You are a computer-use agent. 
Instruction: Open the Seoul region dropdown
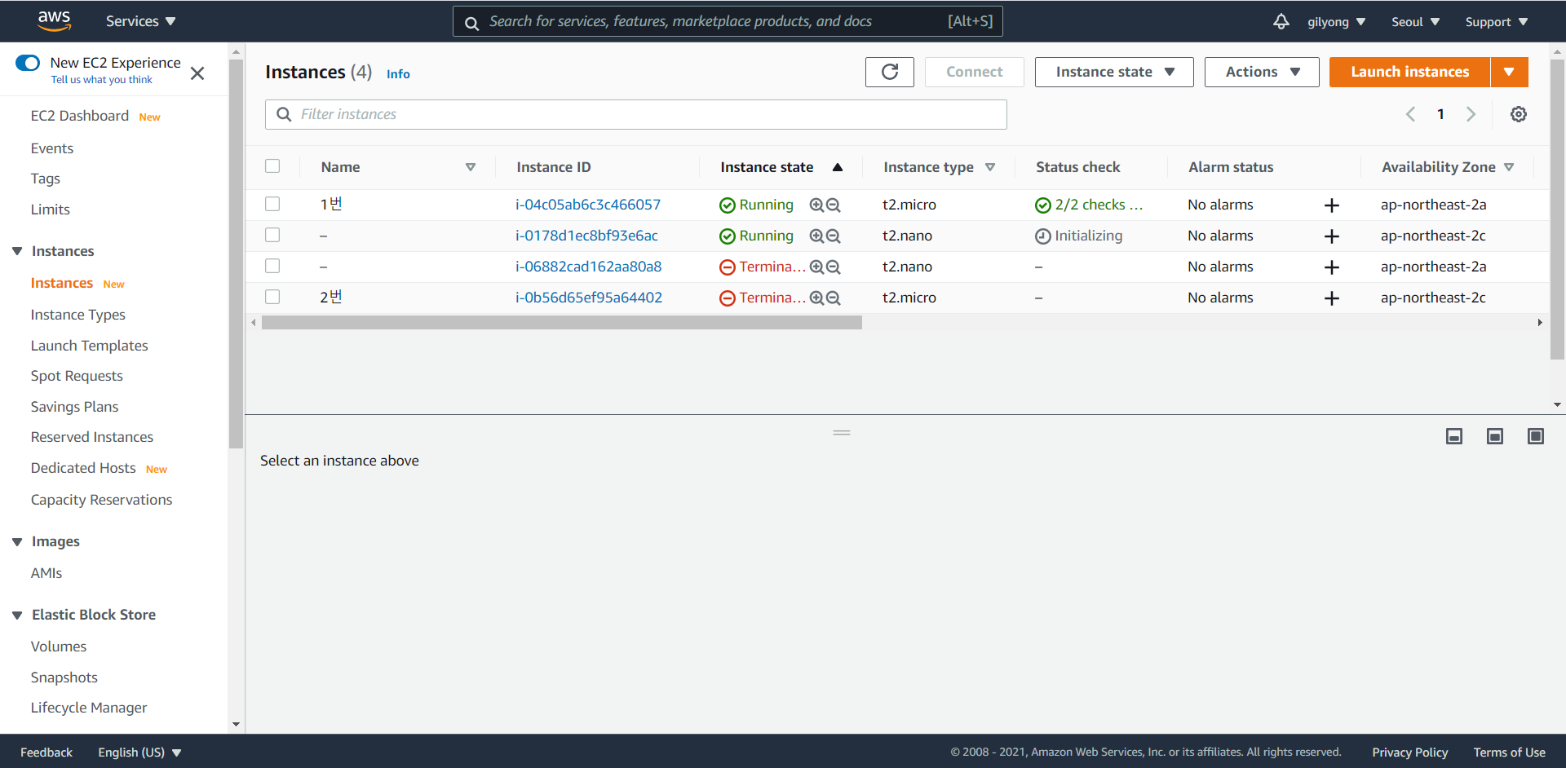1415,22
